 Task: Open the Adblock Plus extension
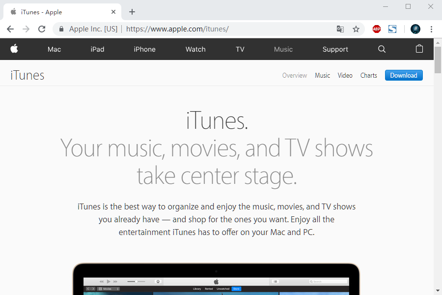tap(377, 29)
